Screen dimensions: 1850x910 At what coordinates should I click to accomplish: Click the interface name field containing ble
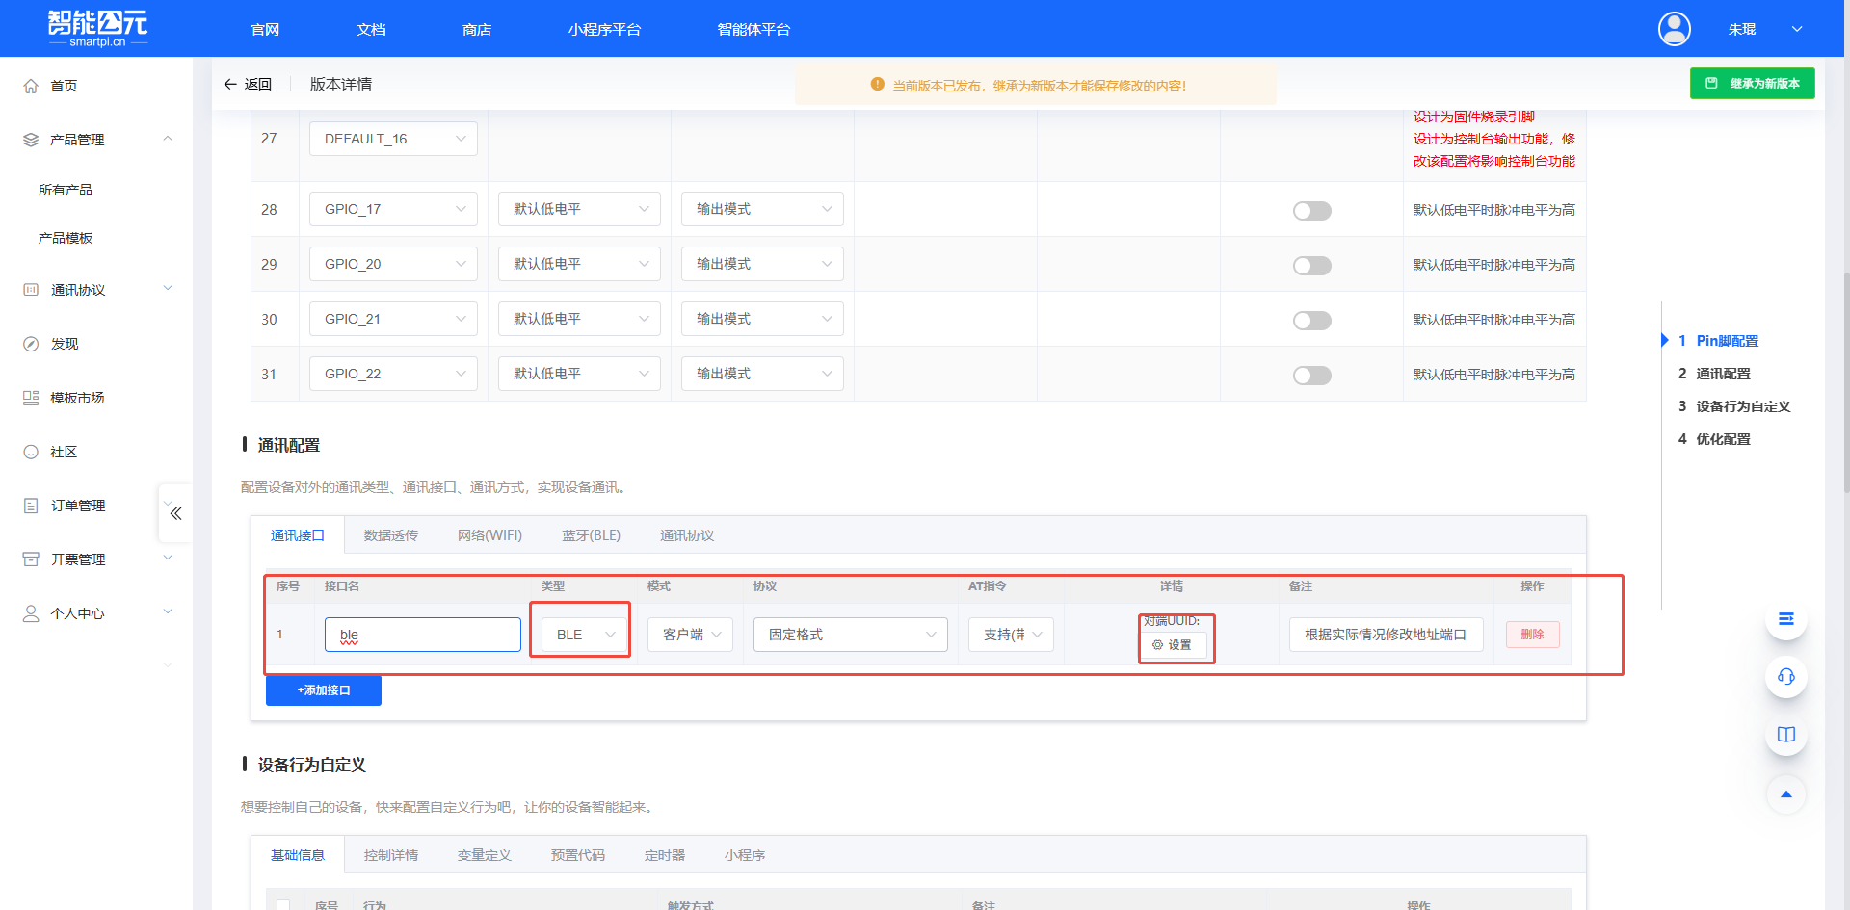pos(422,635)
